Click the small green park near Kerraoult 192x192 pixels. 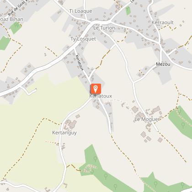pos(128,11)
